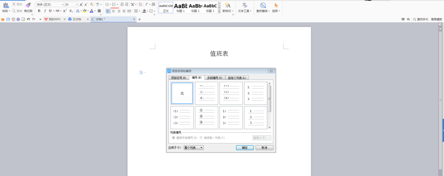Switch to 项目符号 tab in dialog
Screen dimensions: 444x176
click(x=178, y=77)
